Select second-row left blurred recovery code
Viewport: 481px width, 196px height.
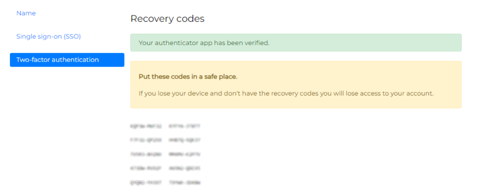click(146, 140)
